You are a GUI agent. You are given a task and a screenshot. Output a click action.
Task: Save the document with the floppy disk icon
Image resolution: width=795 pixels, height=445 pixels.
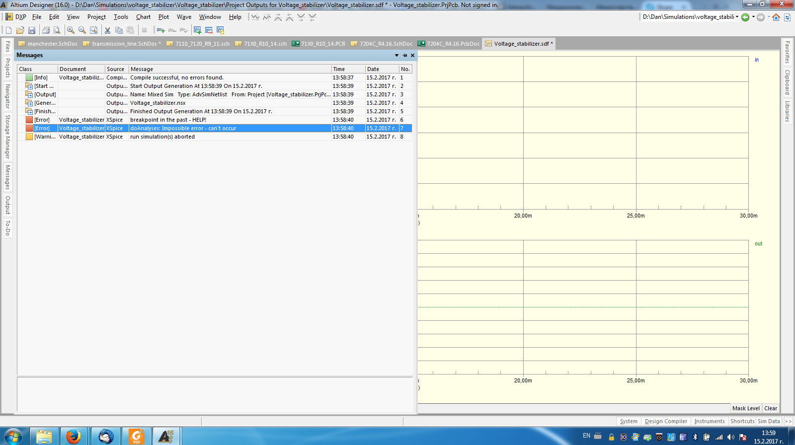tap(32, 30)
